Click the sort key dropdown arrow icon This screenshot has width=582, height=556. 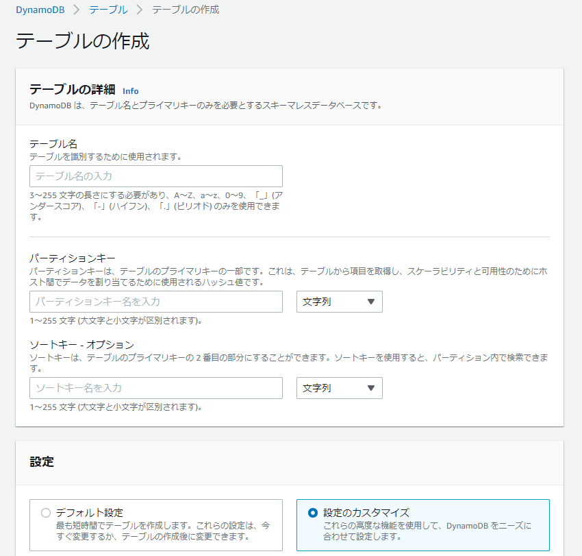pyautogui.click(x=372, y=388)
